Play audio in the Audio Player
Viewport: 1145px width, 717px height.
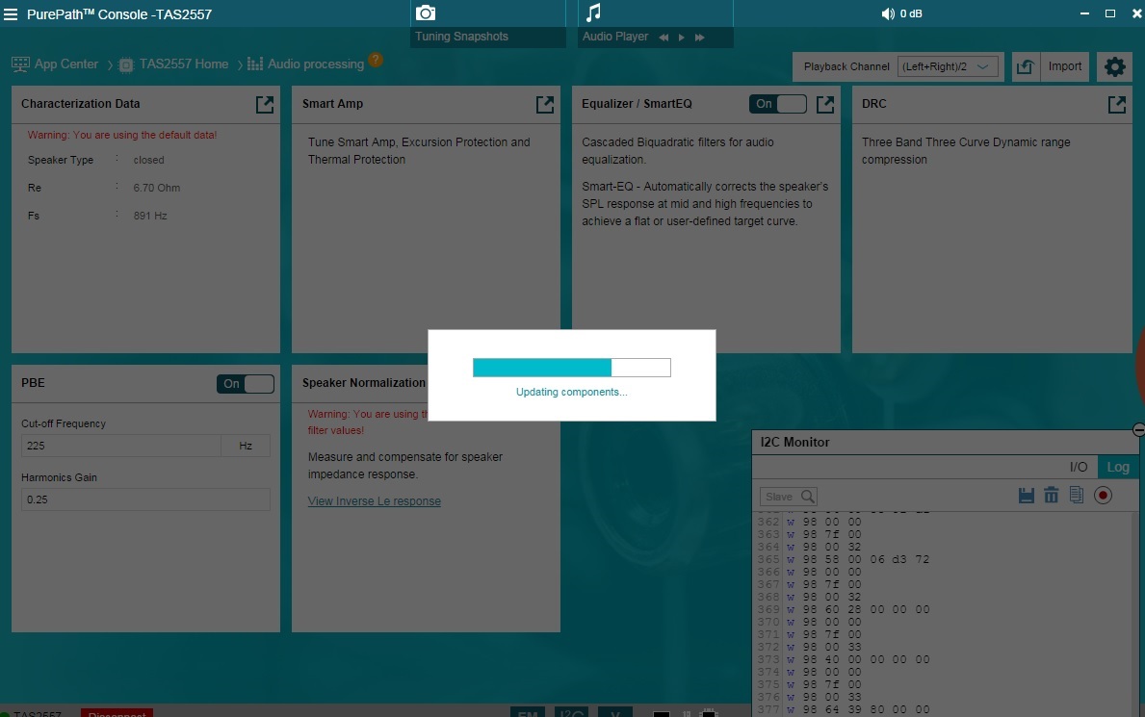point(681,38)
